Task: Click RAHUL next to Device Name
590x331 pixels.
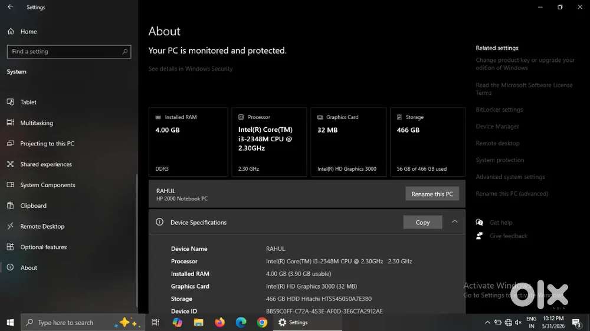Action: pyautogui.click(x=276, y=249)
